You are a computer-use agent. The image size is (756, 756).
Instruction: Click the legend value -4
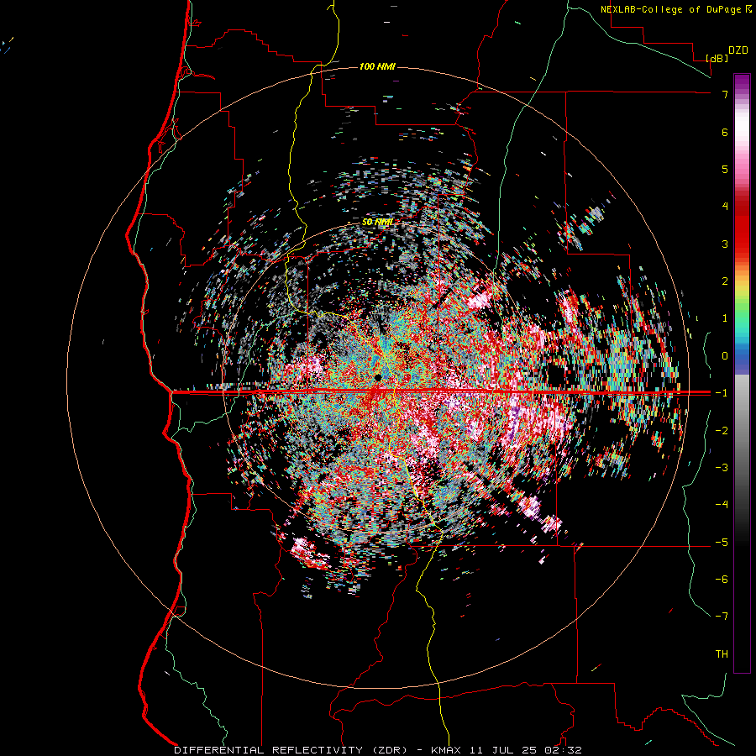point(722,504)
